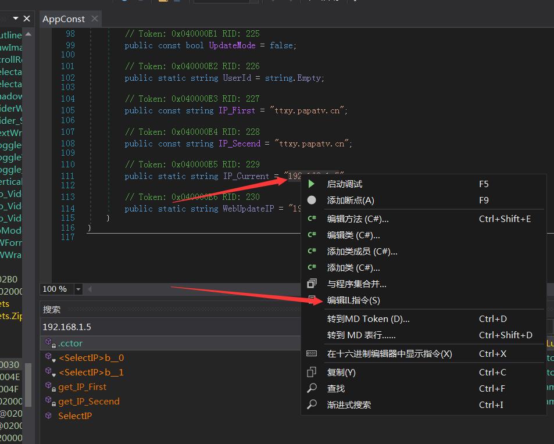Click the C# icon beside 添加类 (C#)

coord(312,268)
